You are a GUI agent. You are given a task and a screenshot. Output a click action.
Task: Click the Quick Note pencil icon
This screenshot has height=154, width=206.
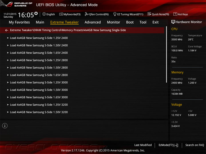(149, 14)
